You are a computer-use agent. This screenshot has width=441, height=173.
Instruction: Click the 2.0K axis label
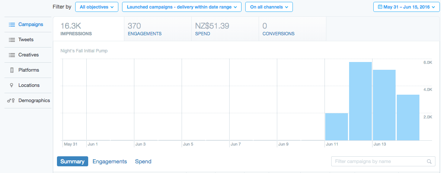[x=428, y=117]
